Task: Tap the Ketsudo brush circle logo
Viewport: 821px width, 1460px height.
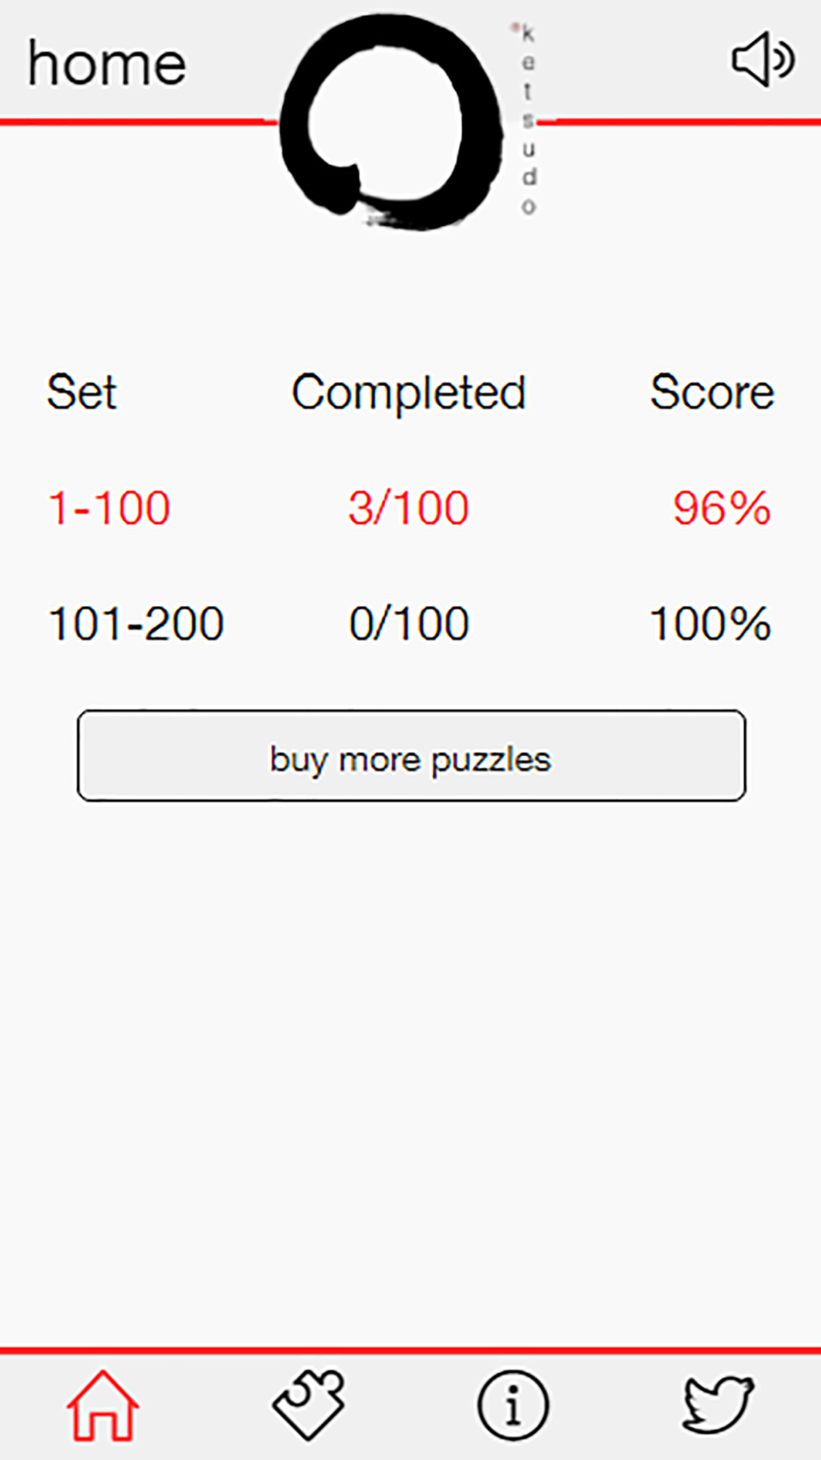Action: 392,123
